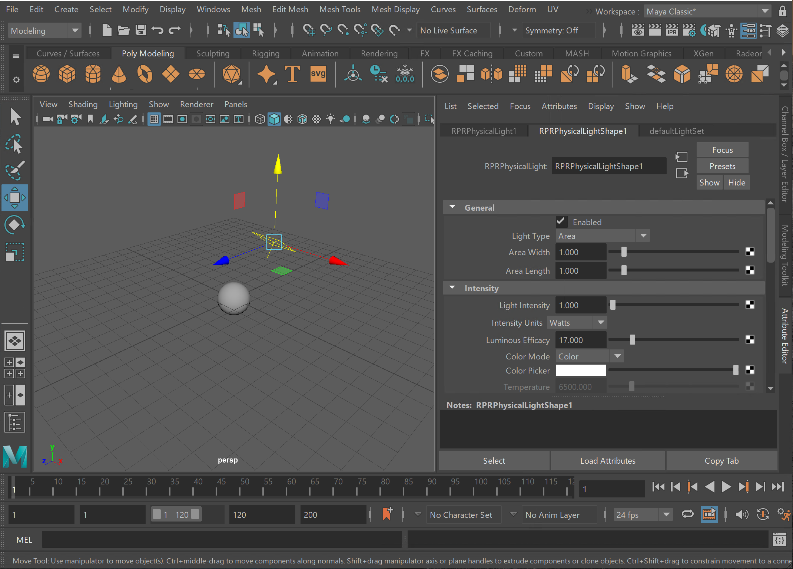This screenshot has height=569, width=793.
Task: Open the Intensity Units Watts dropdown
Action: 577,323
